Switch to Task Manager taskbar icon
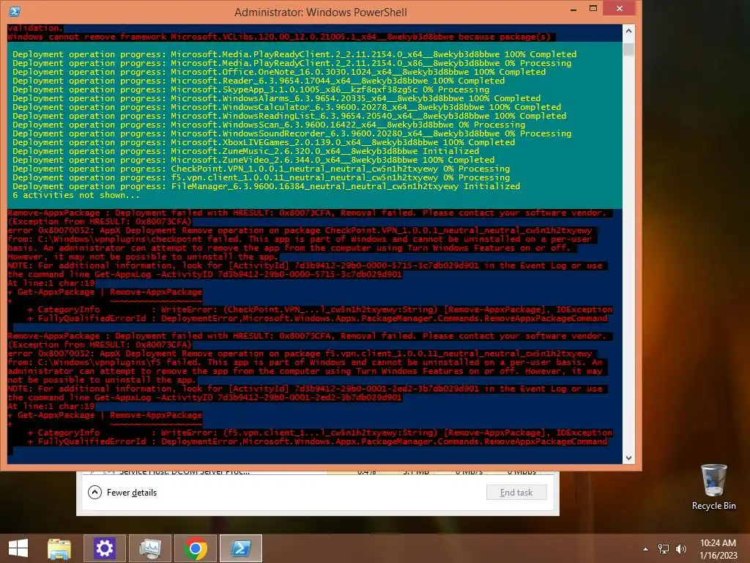This screenshot has width=750, height=563. [149, 548]
